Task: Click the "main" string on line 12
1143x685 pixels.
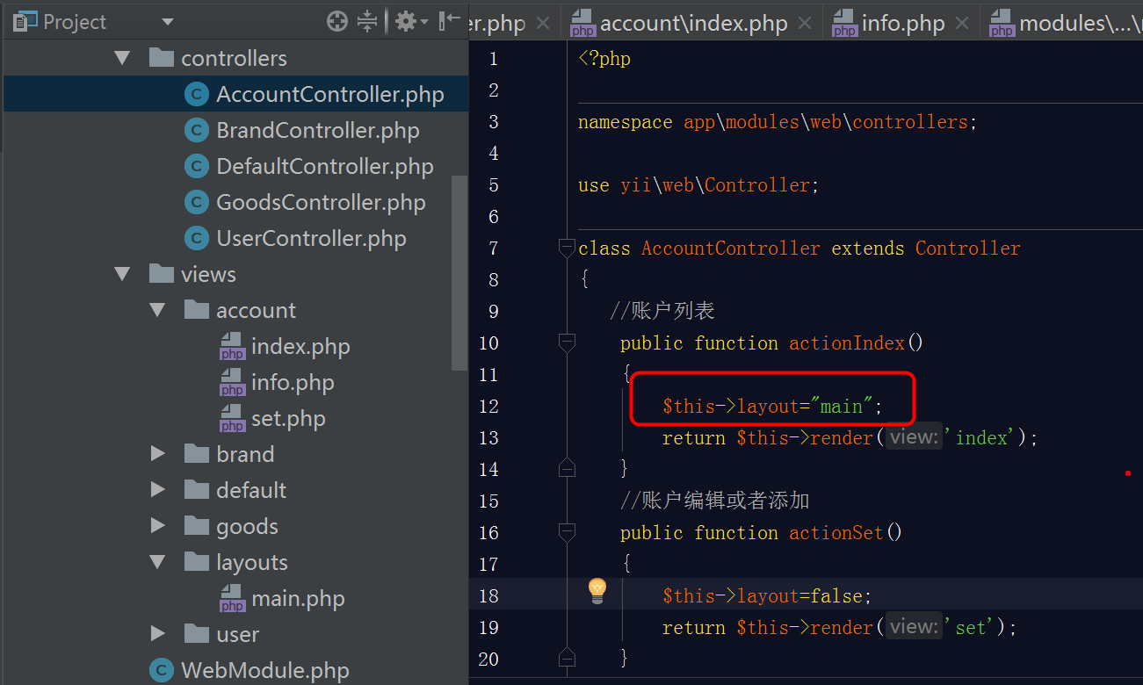Action: pyautogui.click(x=842, y=407)
